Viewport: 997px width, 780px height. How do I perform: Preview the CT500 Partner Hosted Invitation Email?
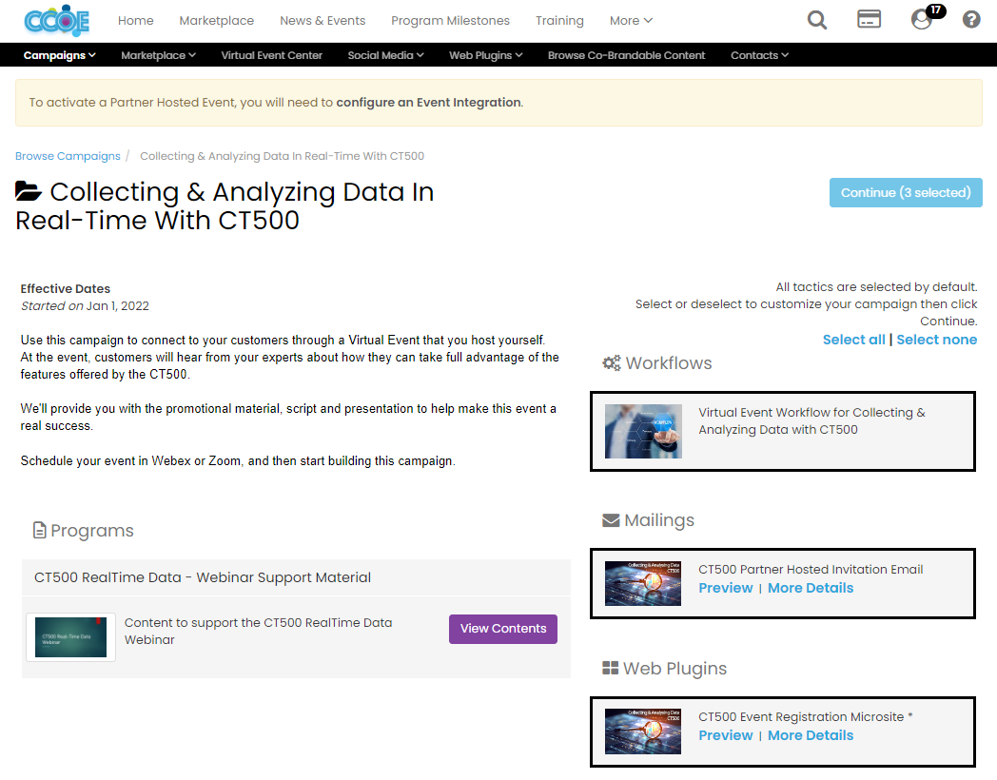726,588
